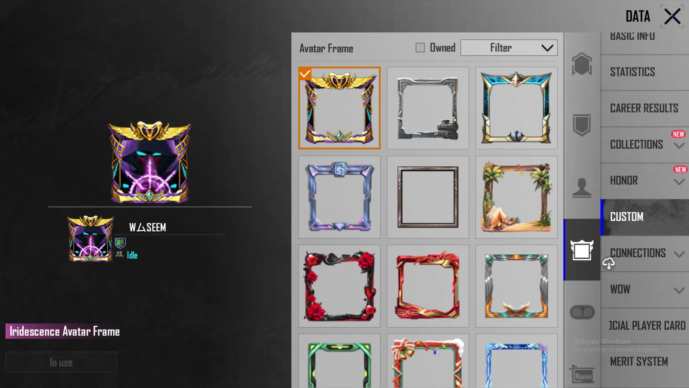Open the Filter dropdown
This screenshot has height=388, width=689.
[509, 48]
